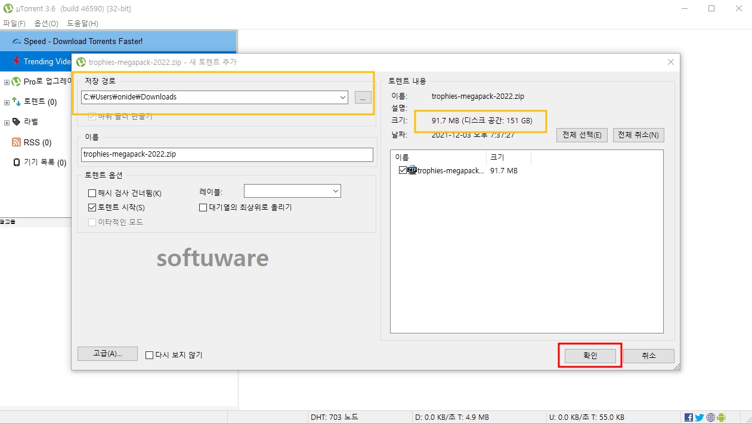Click the U: 0.0 KB/초 upload status

coord(586,417)
